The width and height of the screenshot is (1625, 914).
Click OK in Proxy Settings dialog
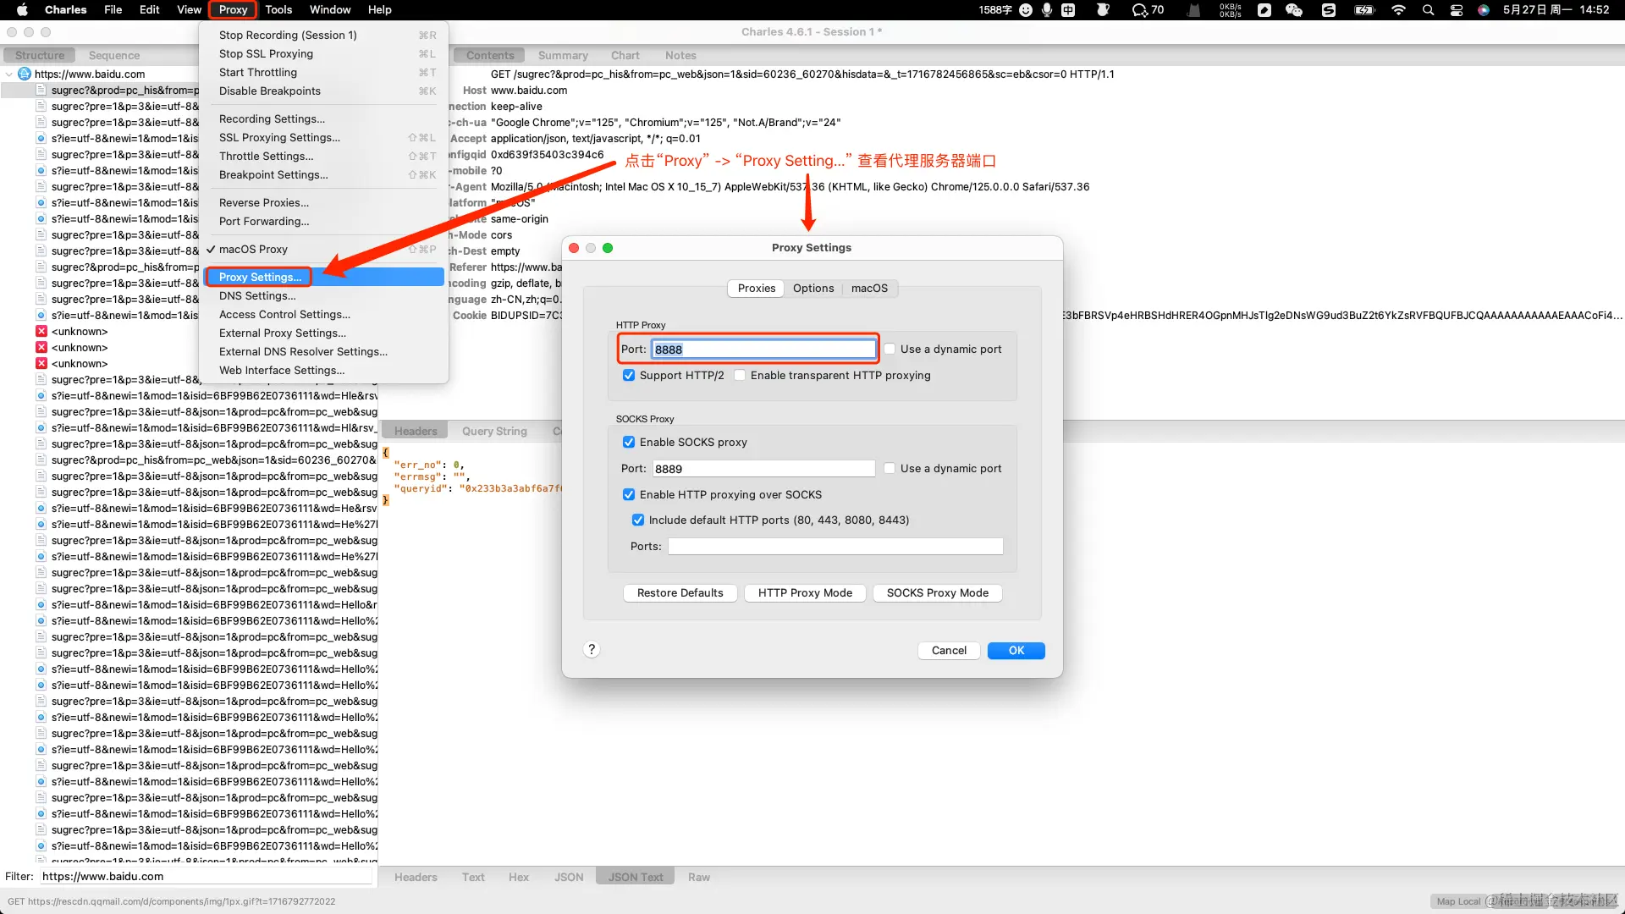[x=1016, y=651]
